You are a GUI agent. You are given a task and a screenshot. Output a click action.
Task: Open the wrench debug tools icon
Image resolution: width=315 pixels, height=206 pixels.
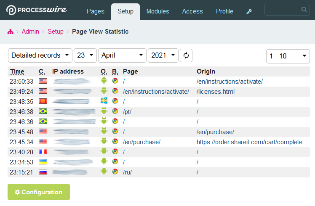pyautogui.click(x=249, y=12)
